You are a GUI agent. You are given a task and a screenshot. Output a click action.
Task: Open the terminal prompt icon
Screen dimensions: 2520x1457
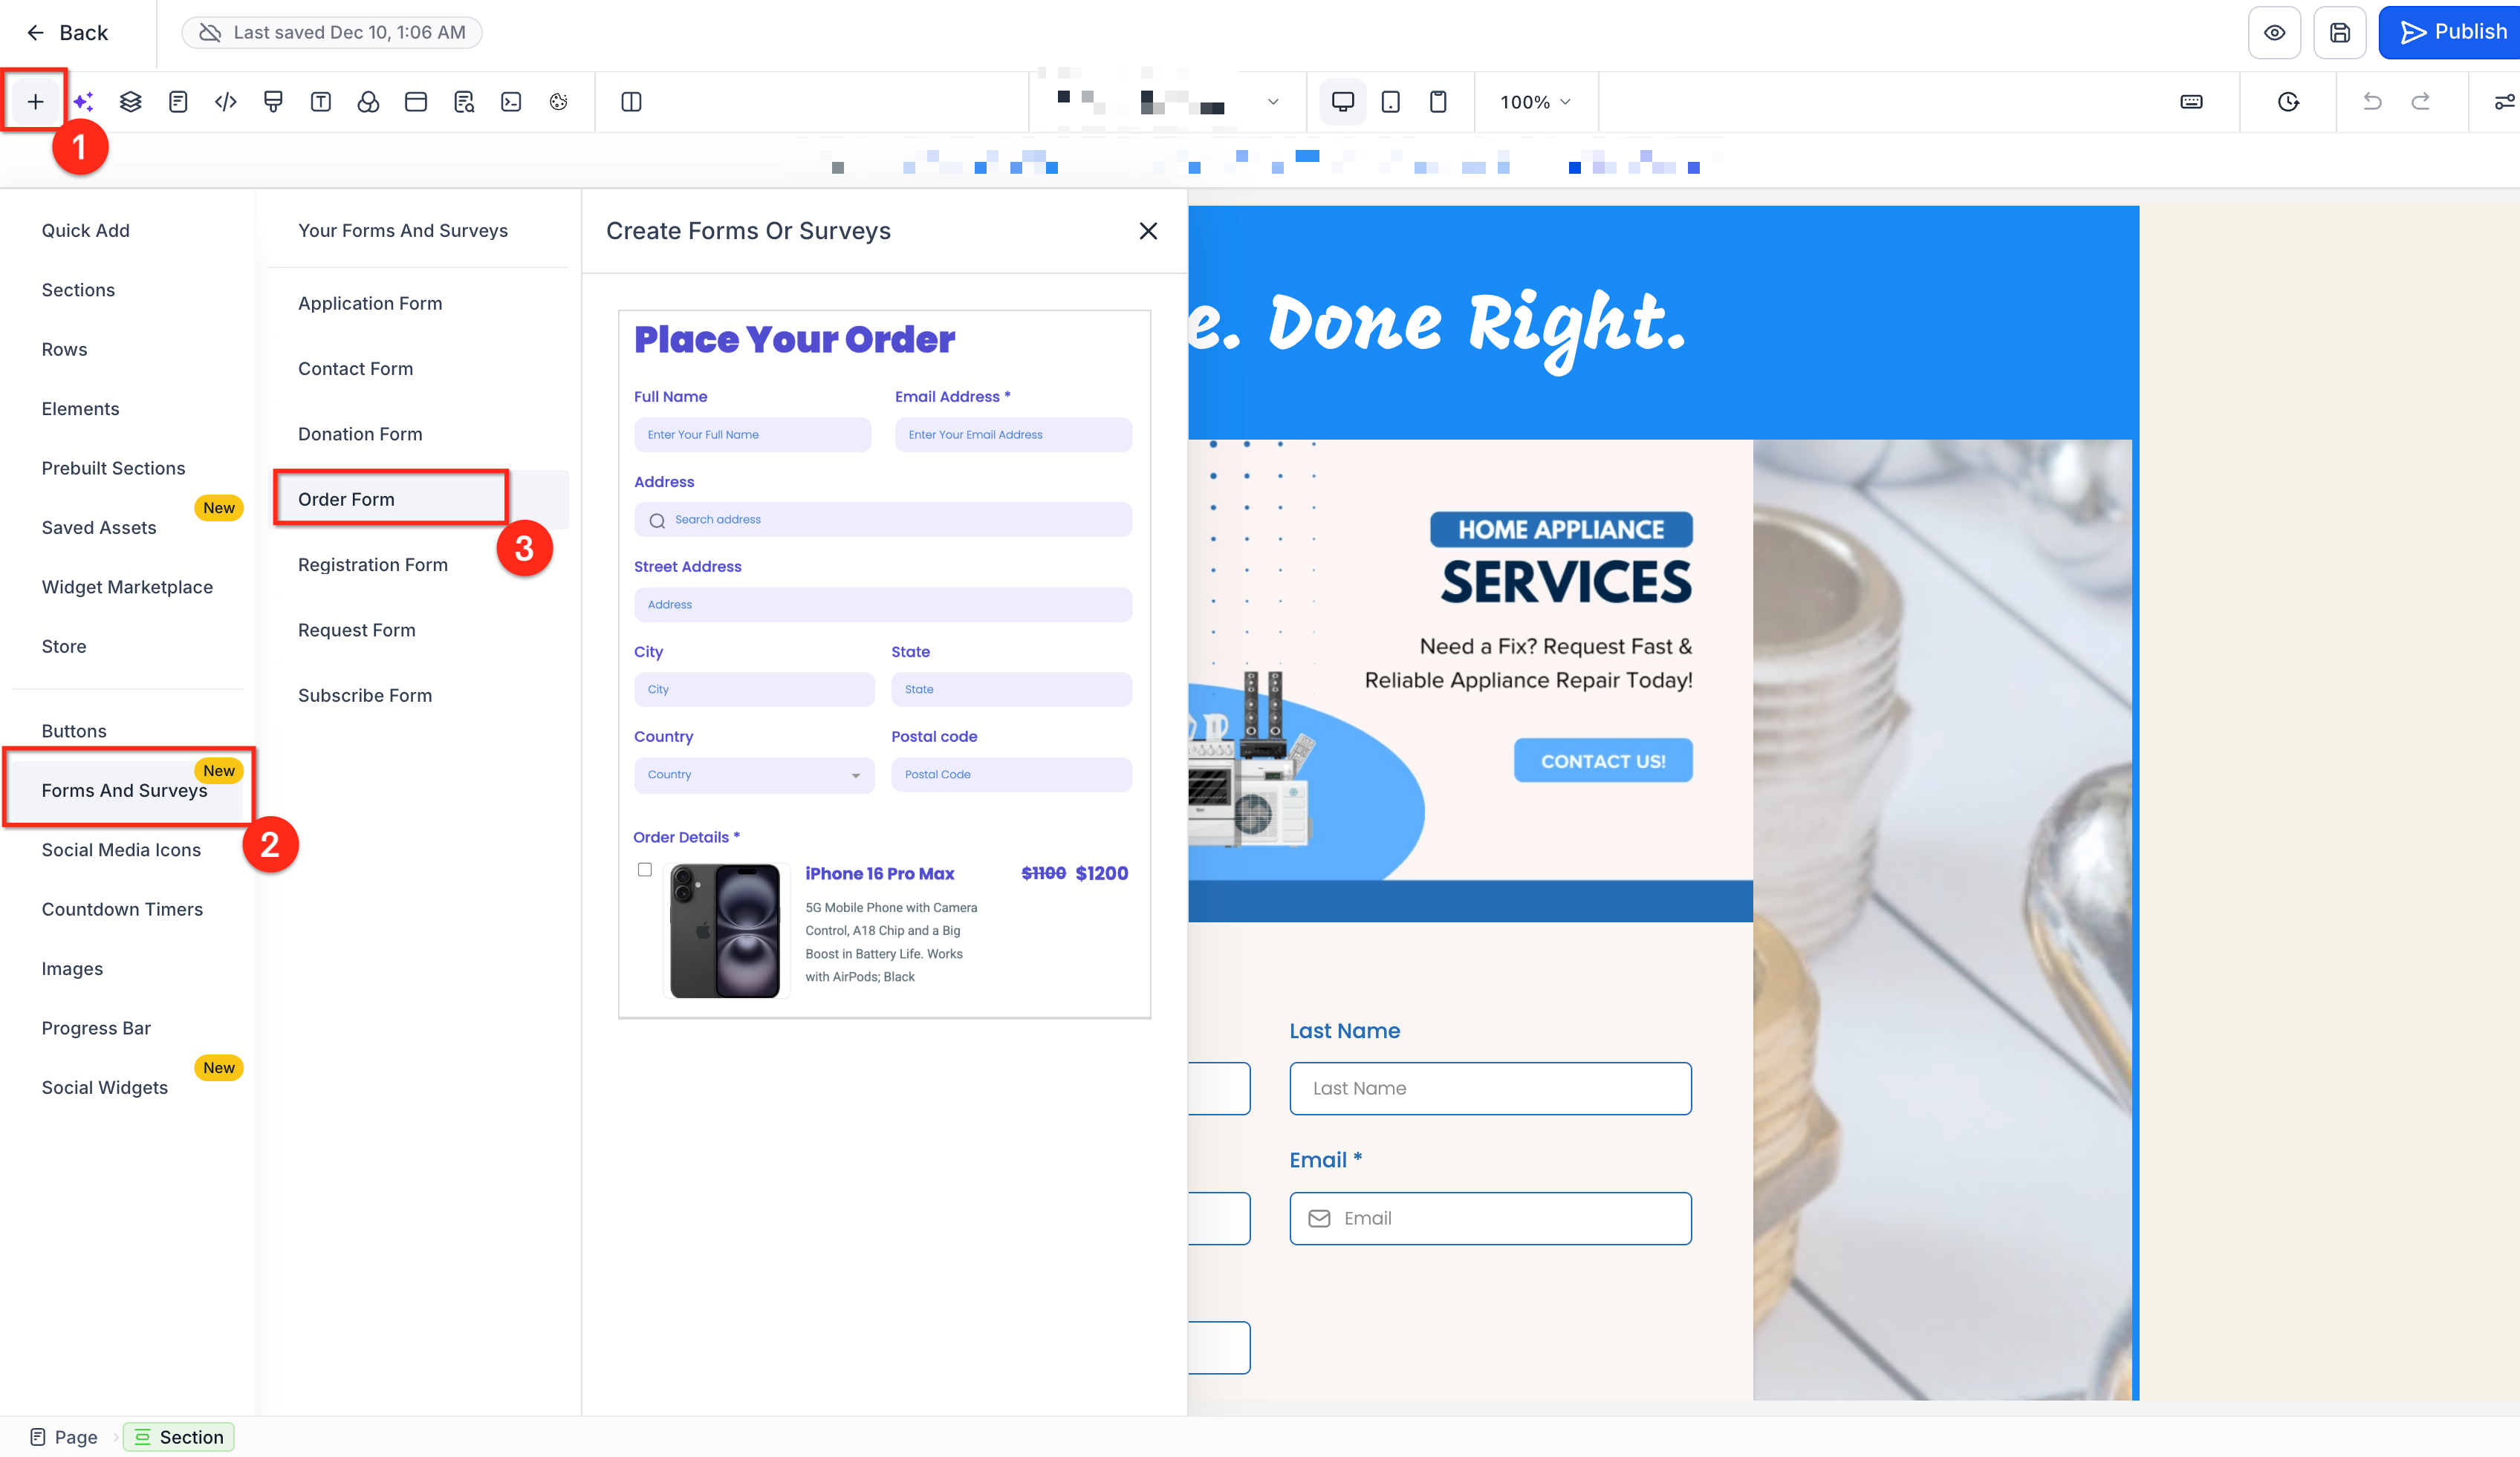[511, 101]
